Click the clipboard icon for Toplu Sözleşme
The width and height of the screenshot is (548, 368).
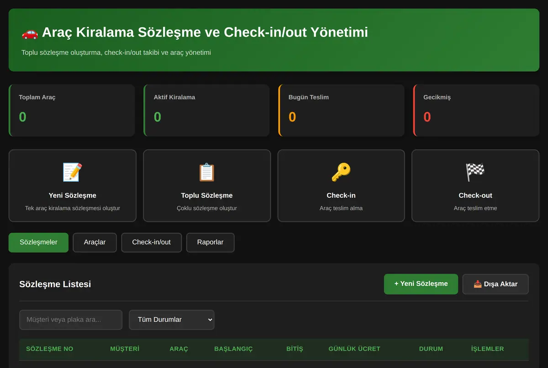(206, 172)
